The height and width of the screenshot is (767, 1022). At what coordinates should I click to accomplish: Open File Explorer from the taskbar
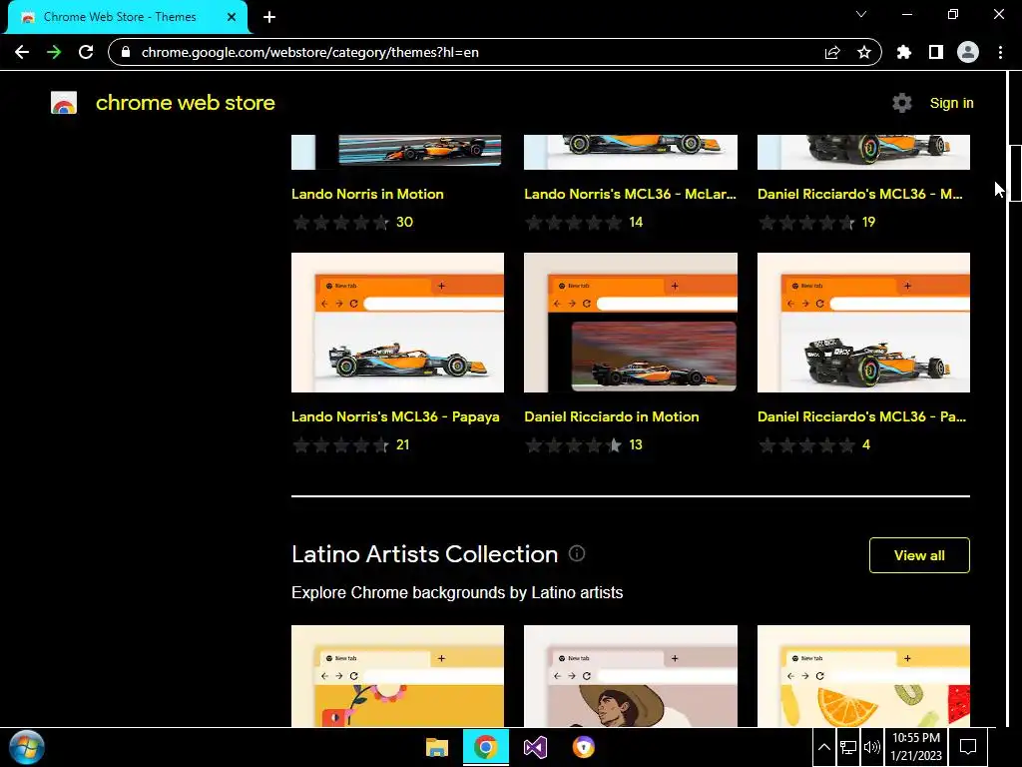(x=437, y=747)
